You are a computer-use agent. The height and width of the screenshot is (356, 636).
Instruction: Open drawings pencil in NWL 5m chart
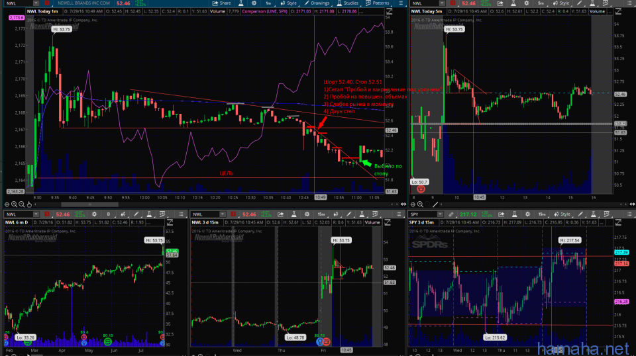(x=580, y=3)
